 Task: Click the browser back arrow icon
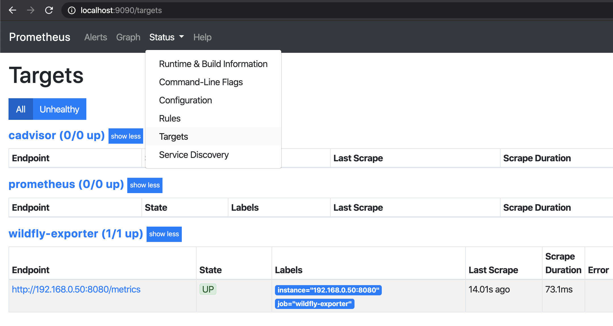12,11
